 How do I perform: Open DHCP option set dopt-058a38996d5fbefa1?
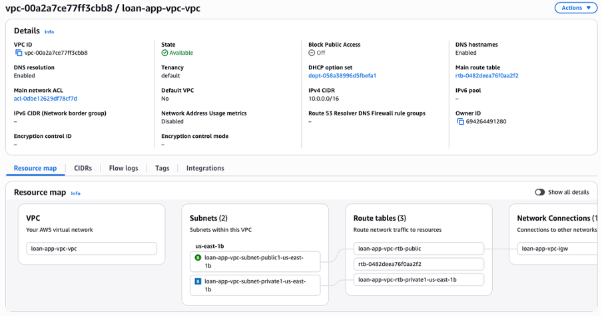click(x=342, y=76)
